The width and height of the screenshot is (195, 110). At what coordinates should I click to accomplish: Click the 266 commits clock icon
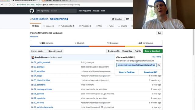coord(41,43)
